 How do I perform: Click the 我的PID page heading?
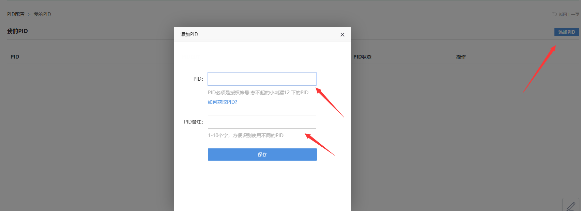click(17, 31)
